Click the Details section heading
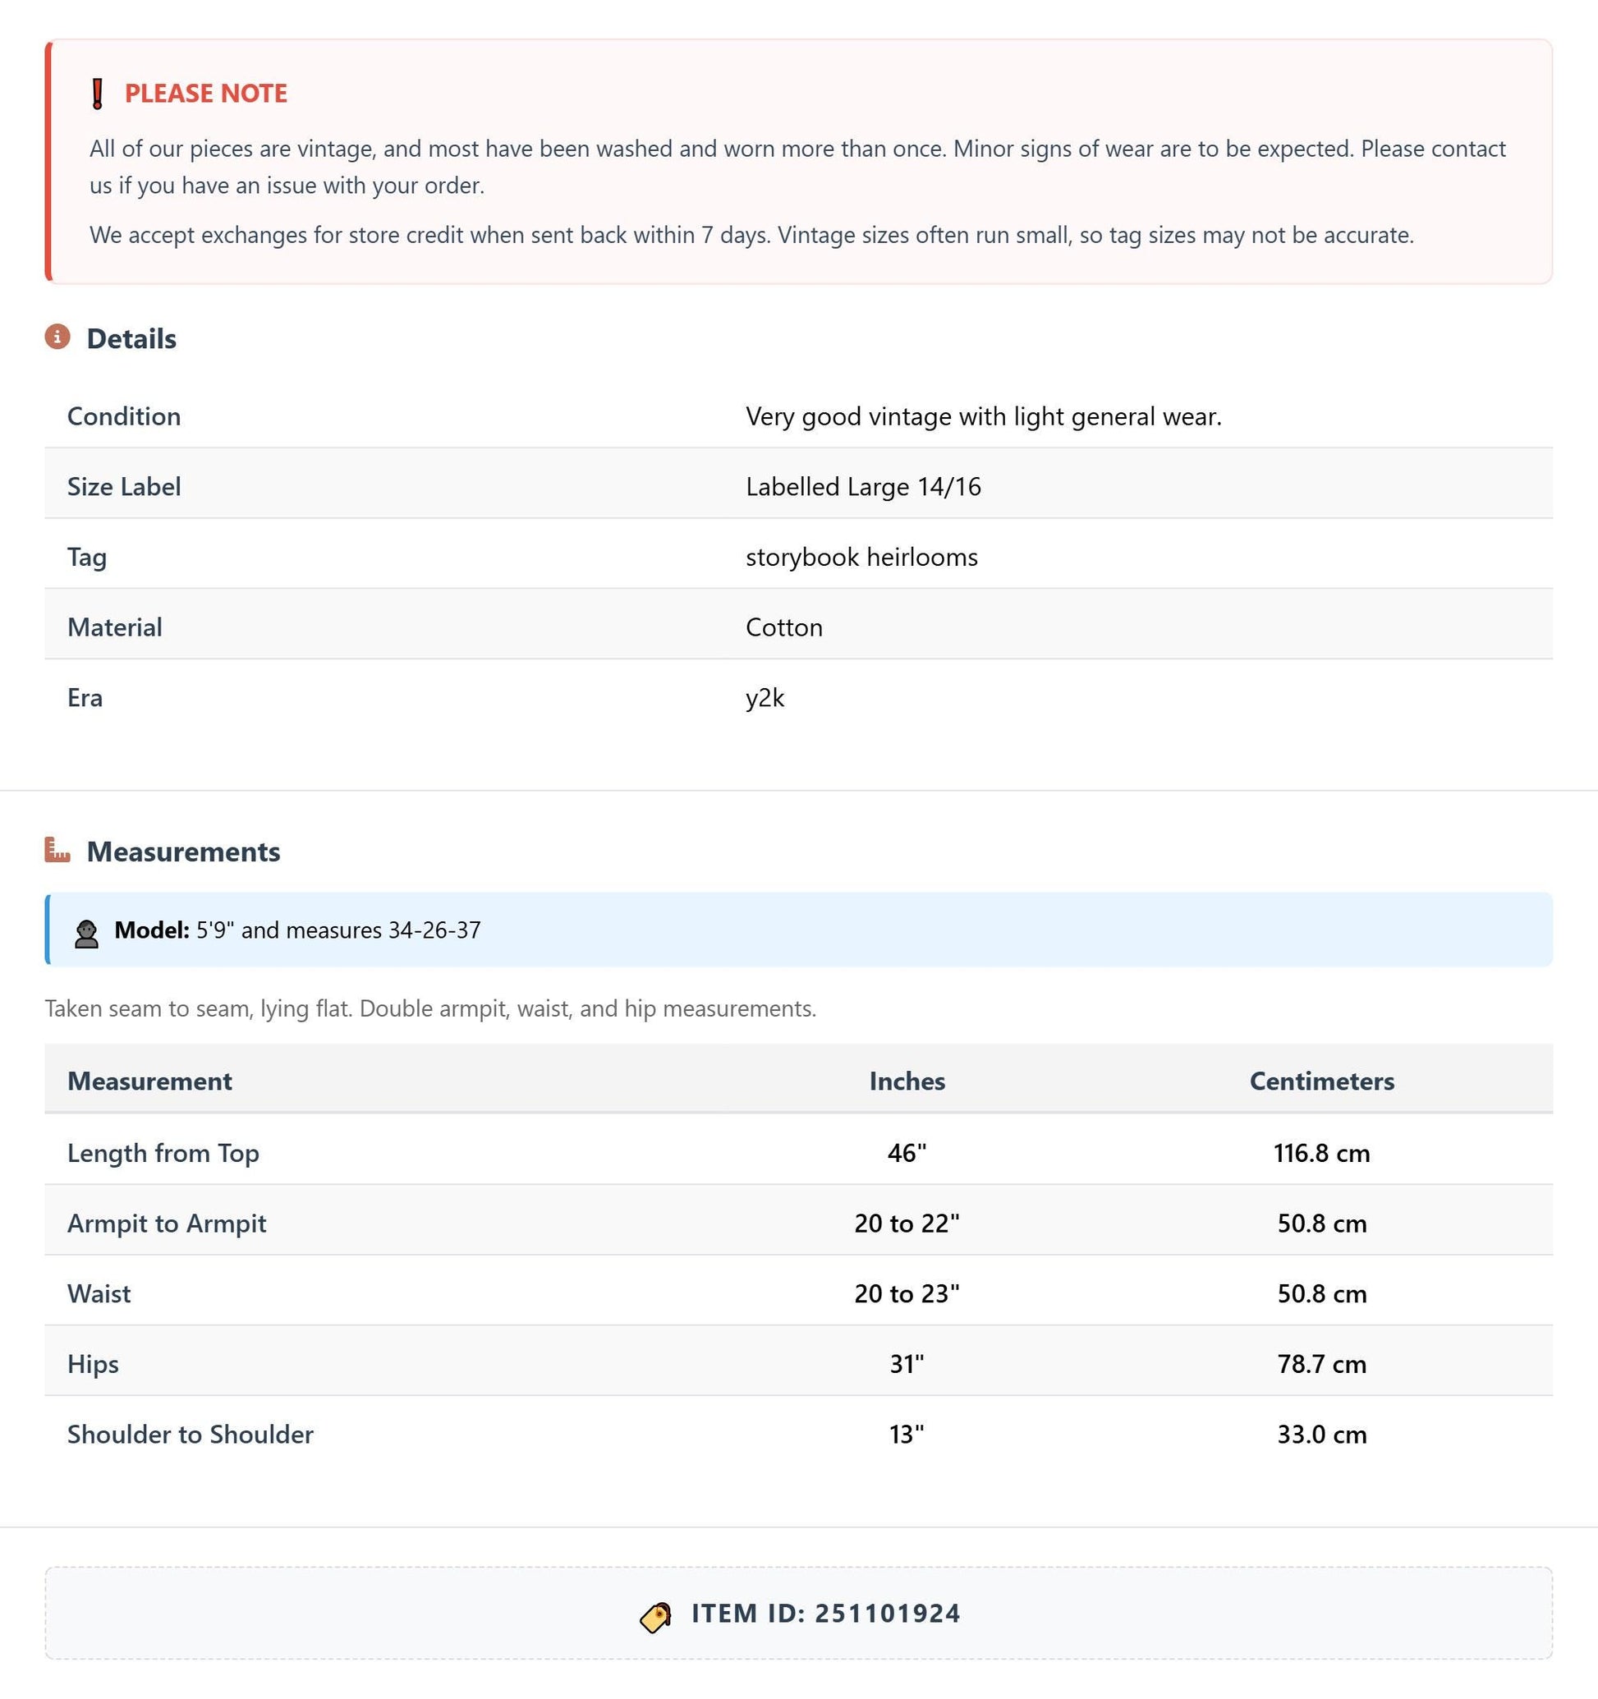The height and width of the screenshot is (1699, 1598). [131, 338]
